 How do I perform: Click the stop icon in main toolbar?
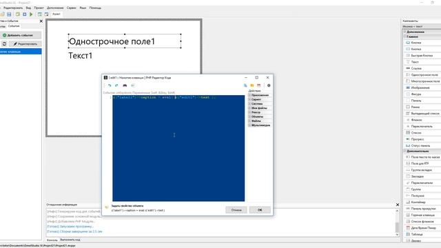pos(25,14)
